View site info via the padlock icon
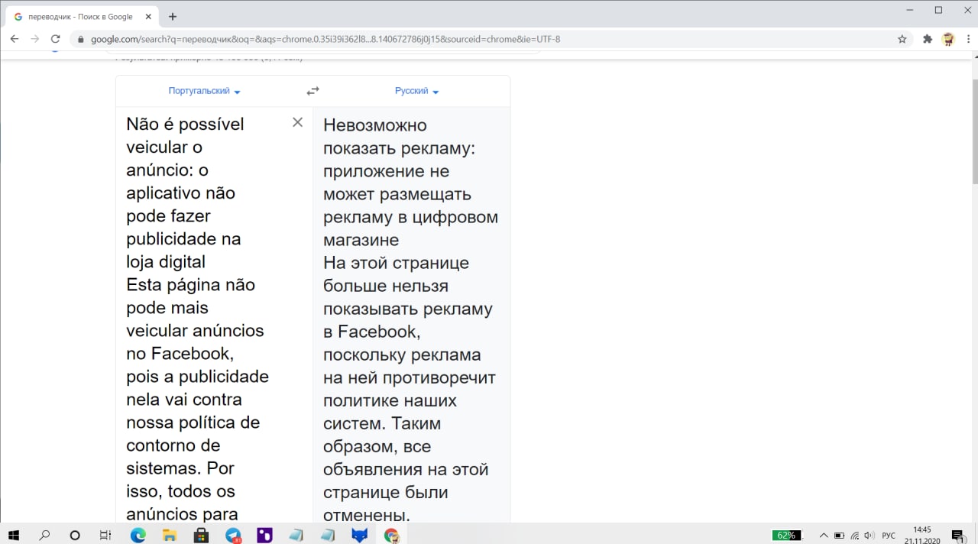The width and height of the screenshot is (978, 544). [x=79, y=39]
